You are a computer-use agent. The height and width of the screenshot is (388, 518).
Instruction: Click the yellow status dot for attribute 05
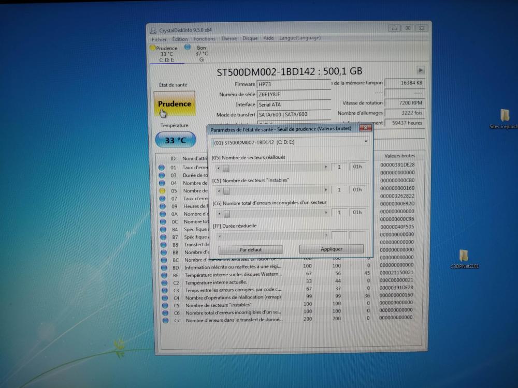tap(162, 190)
